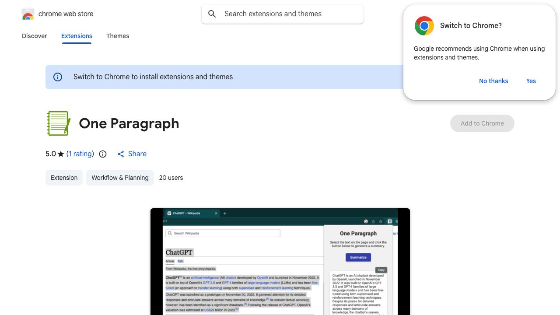This screenshot has width=560, height=315.
Task: Focus the Search extensions and themes field
Action: tap(283, 14)
